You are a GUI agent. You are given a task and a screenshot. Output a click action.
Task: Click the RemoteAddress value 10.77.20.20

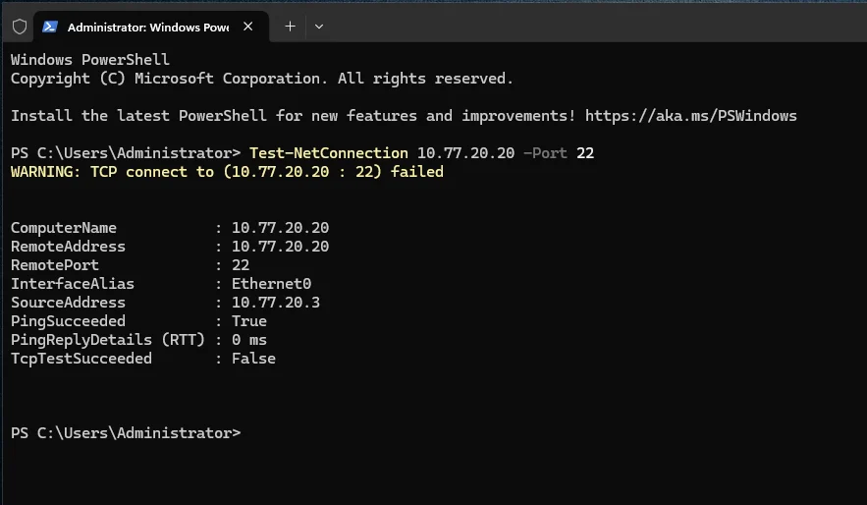(280, 247)
